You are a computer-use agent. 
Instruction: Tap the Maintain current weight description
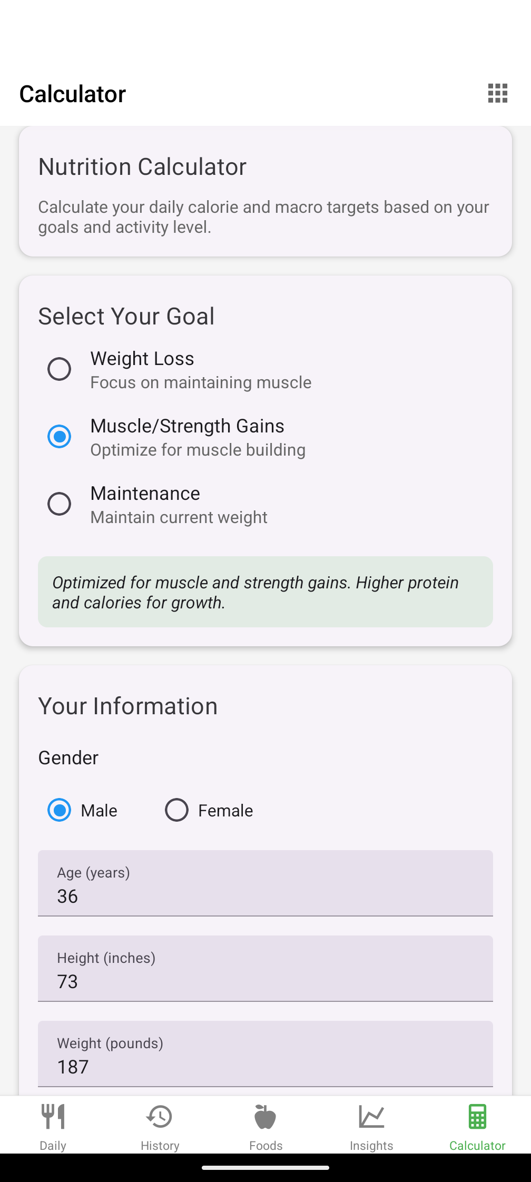(x=179, y=517)
